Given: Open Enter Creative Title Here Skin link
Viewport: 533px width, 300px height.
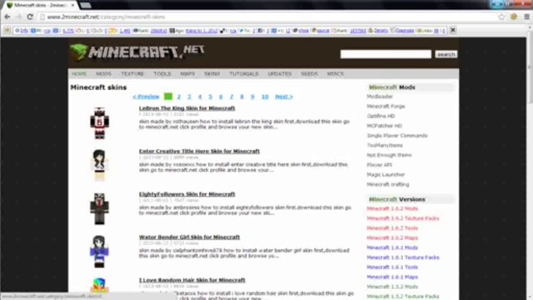Looking at the screenshot, I should (199, 151).
